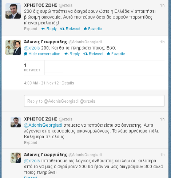Retweet the Άδωνις Γεωργιάδης expanded tweet
The image size is (171, 178).
[93, 54]
